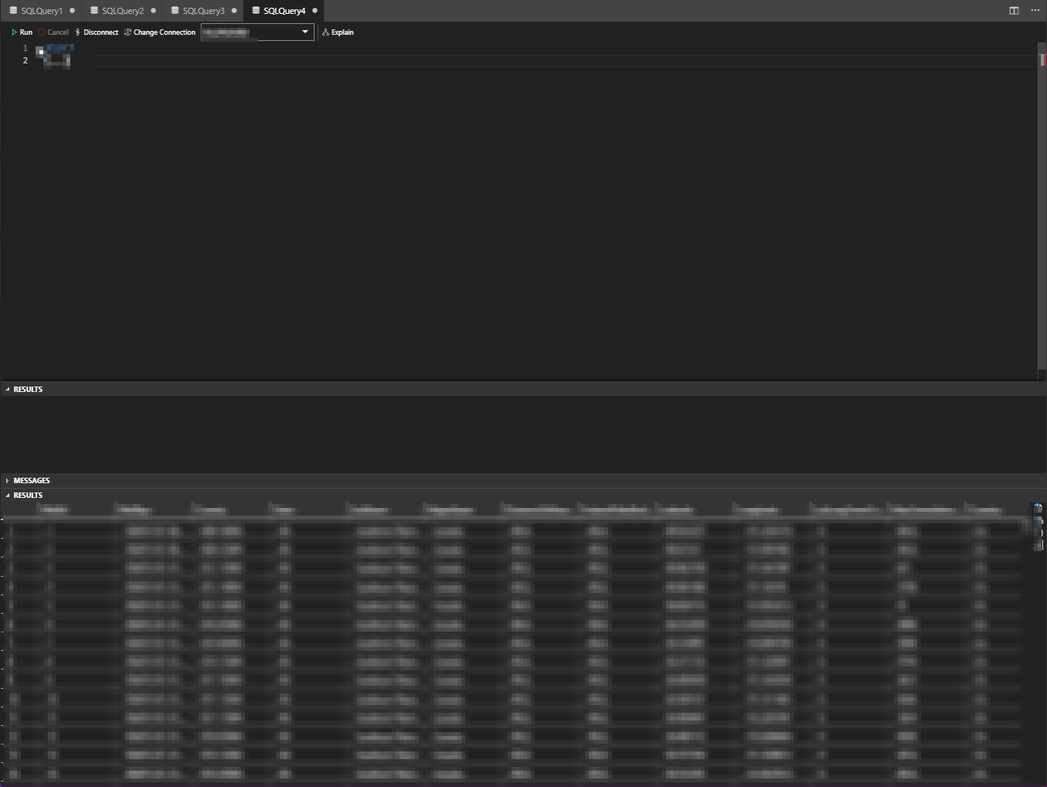Close SQLQuery4 via its unsaved dot
1047x787 pixels.
[314, 11]
